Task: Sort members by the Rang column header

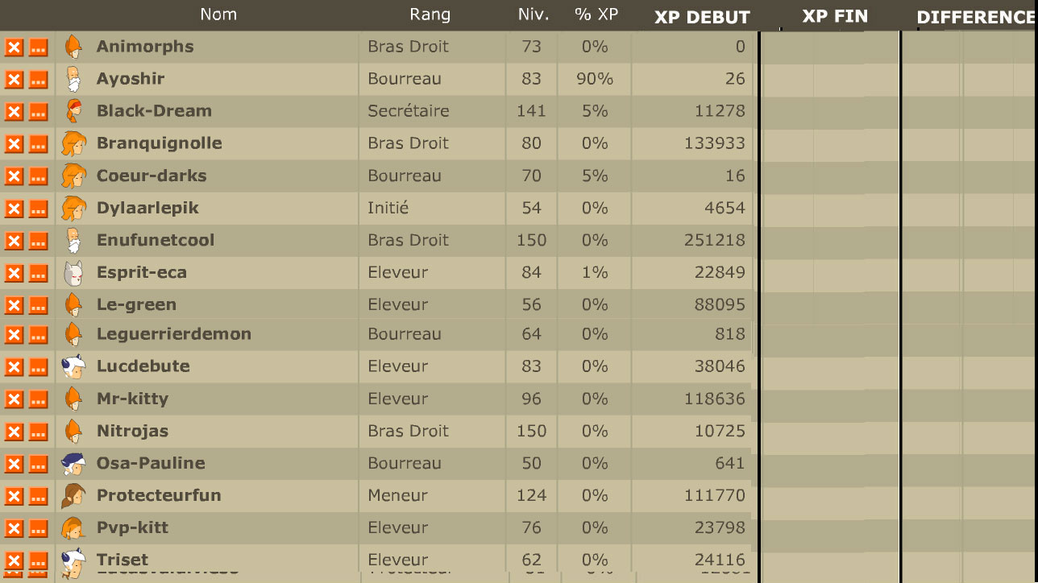Action: point(430,14)
